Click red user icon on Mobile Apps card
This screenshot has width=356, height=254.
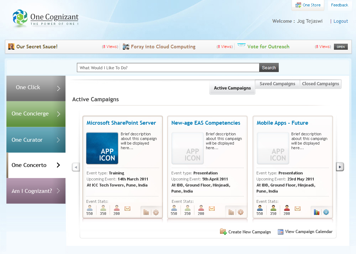click(287, 209)
